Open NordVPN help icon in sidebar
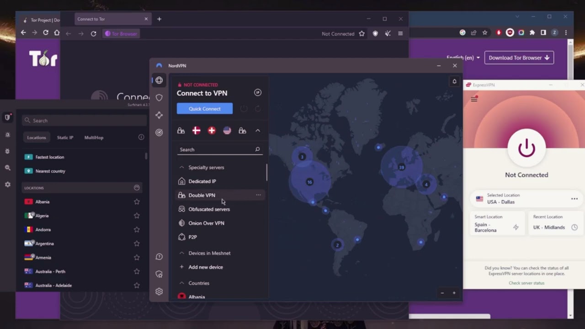The height and width of the screenshot is (329, 585). pos(159,257)
